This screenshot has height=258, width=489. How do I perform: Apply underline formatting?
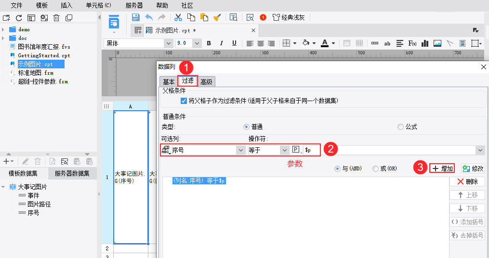pyautogui.click(x=234, y=43)
